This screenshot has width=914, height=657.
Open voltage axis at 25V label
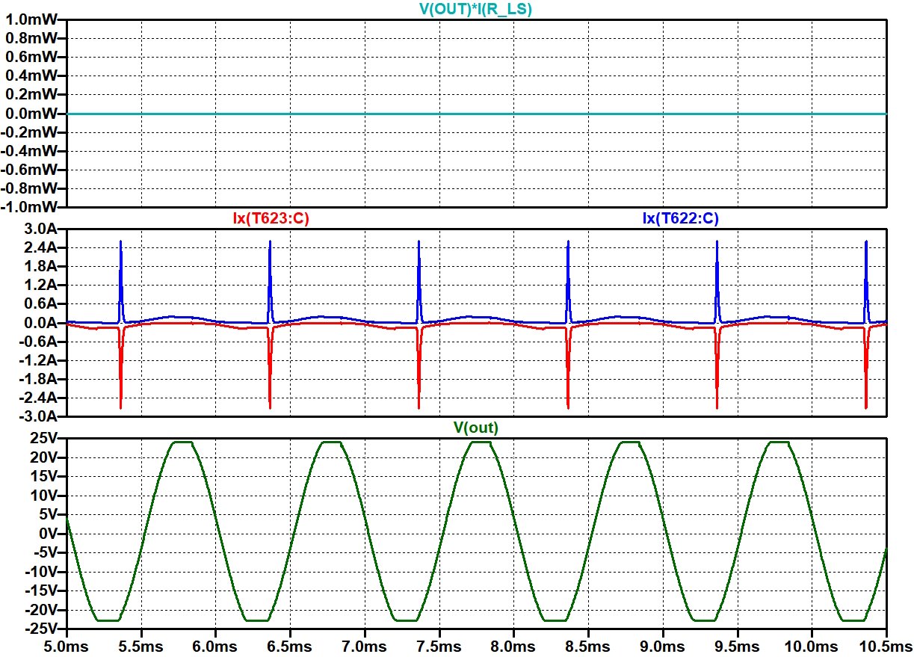[x=46, y=439]
